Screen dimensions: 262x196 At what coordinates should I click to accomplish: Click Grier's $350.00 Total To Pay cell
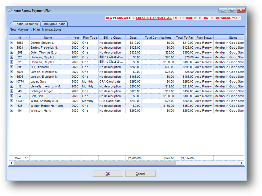click(185, 52)
